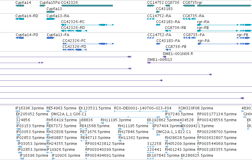Select the RH56419.5prime EST label
This screenshot has width=252, height=160.
click(x=62, y=120)
